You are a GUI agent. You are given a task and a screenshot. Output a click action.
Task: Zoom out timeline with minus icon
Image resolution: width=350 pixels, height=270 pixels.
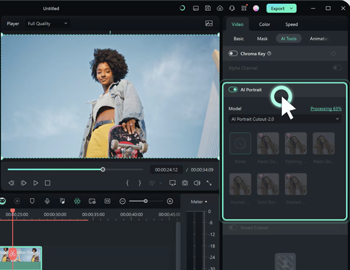coord(123,201)
